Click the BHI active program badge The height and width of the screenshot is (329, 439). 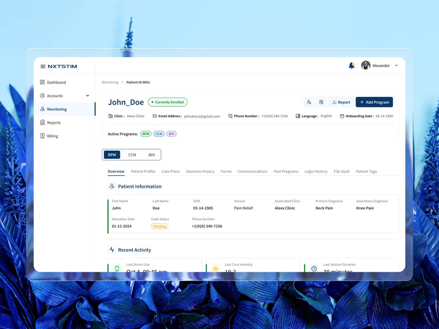tap(172, 134)
